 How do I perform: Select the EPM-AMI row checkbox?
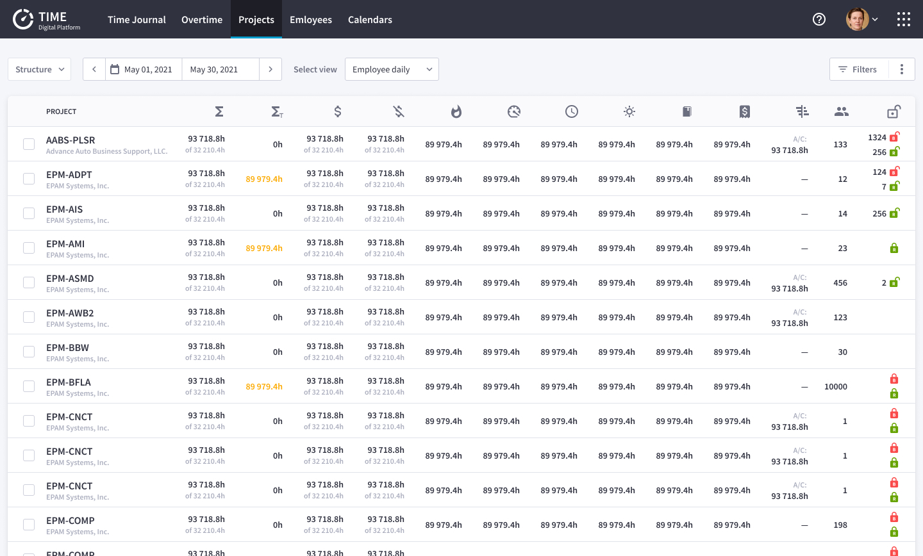point(29,248)
